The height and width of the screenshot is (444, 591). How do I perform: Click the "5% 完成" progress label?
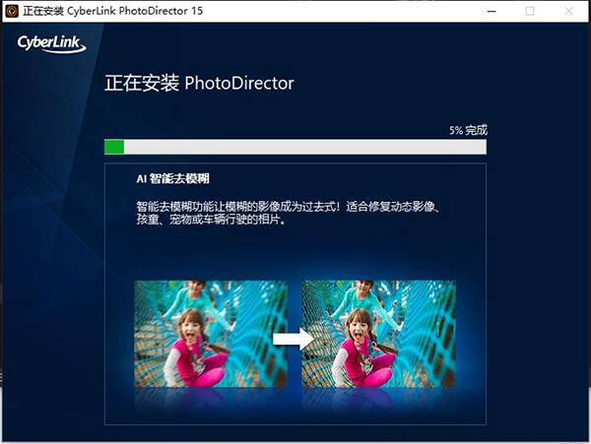pyautogui.click(x=467, y=130)
